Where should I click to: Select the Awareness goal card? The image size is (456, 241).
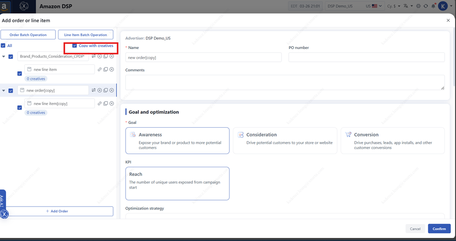177,140
